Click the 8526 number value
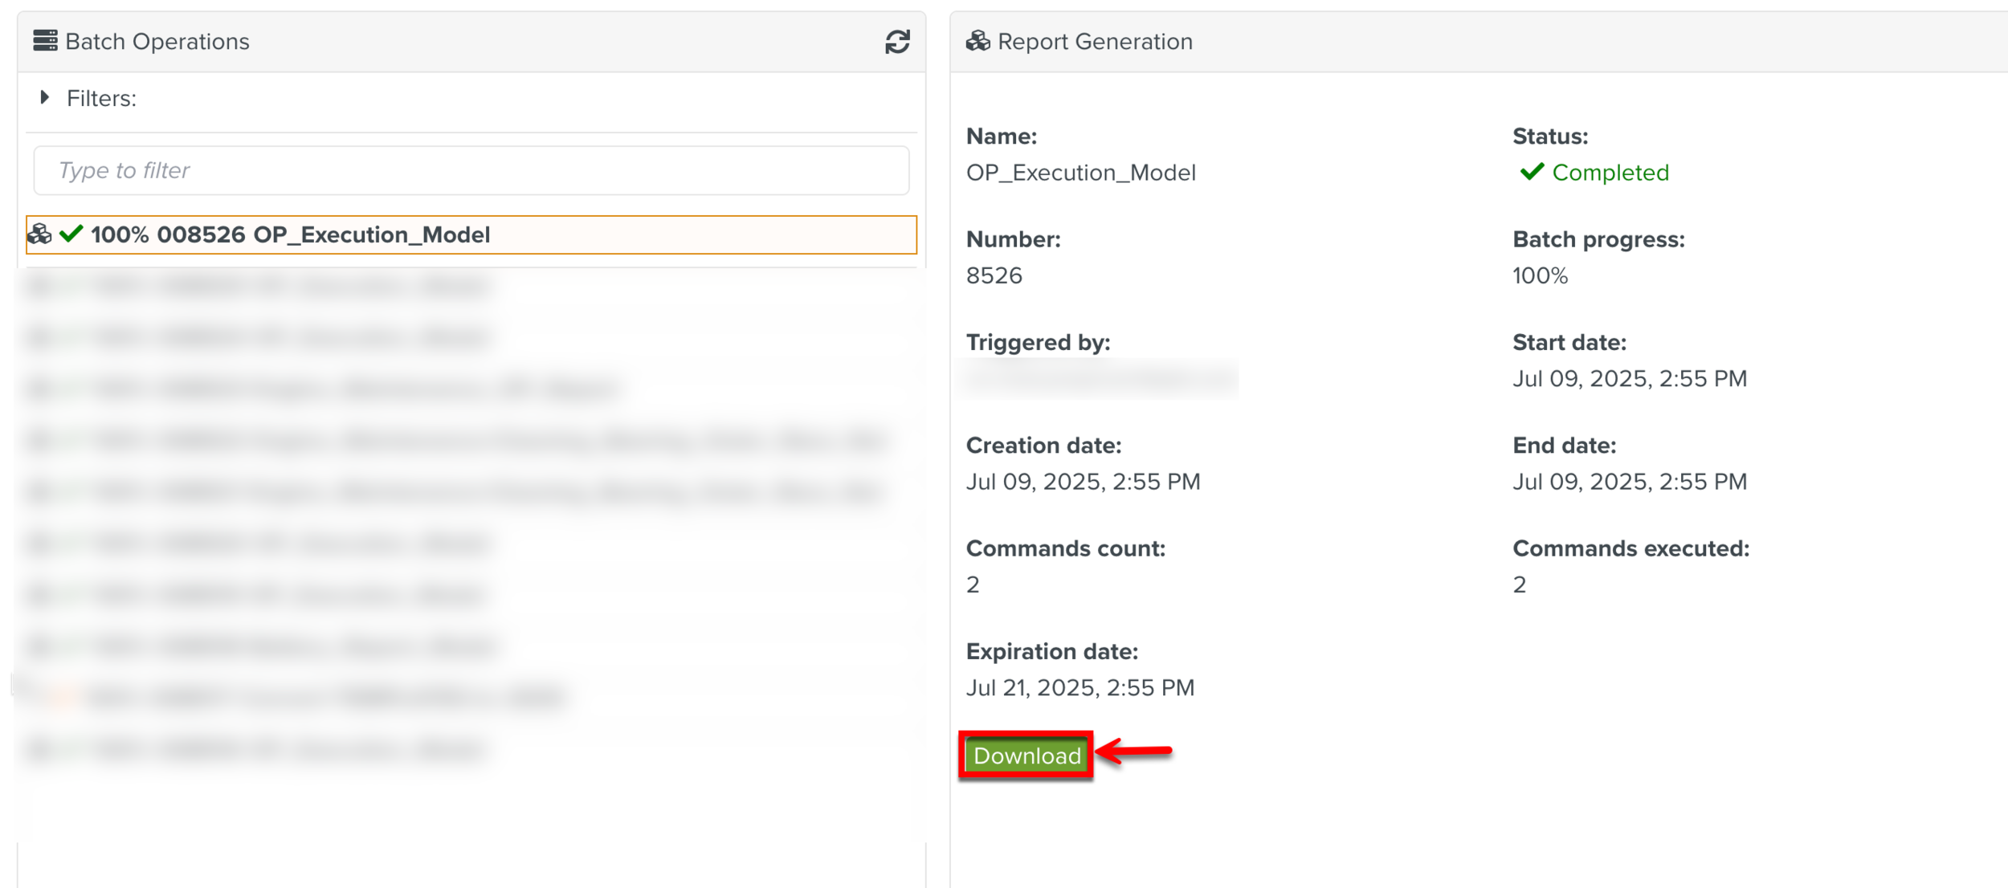Viewport: 2008px width, 888px height. 994,276
